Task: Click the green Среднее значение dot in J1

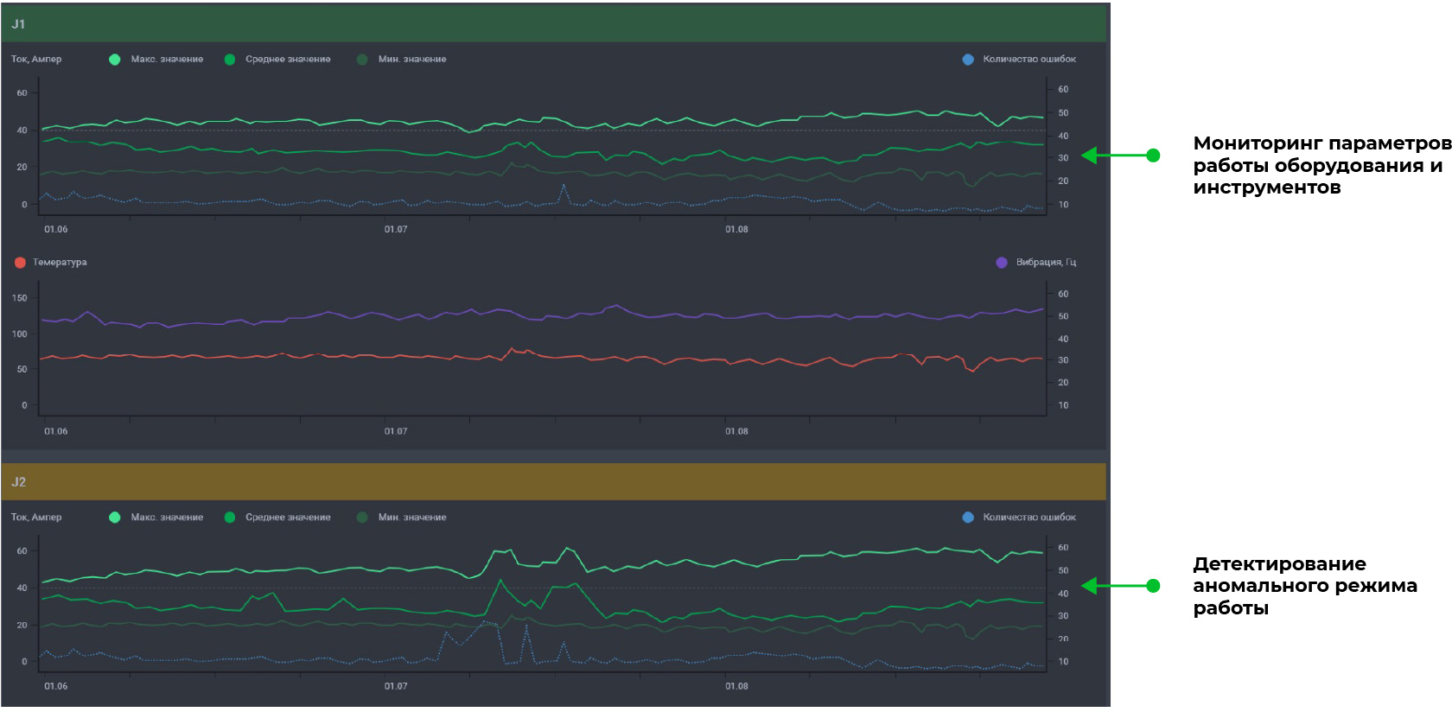Action: tap(230, 60)
